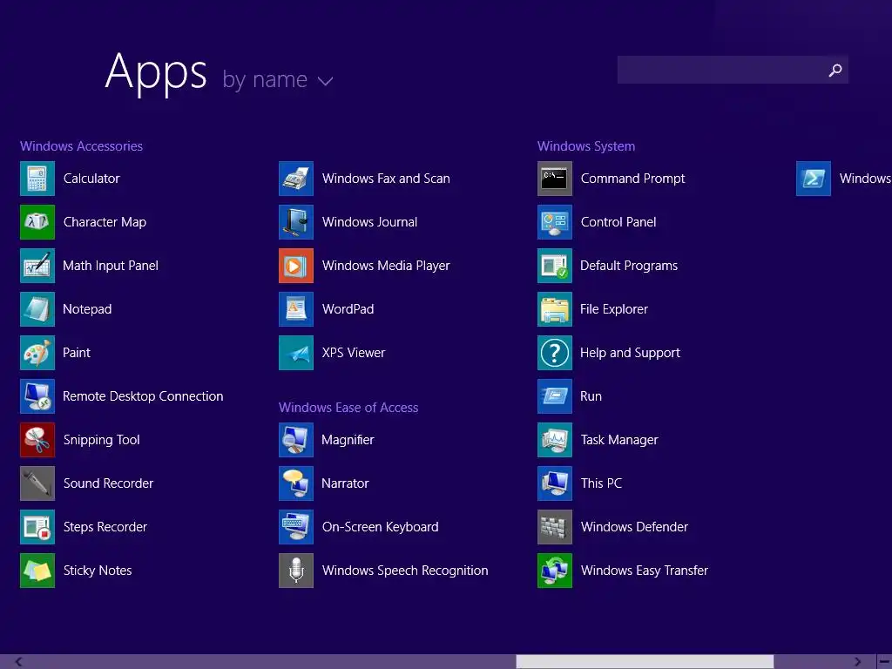The height and width of the screenshot is (669, 892).
Task: Click the scrollbar right arrow
Action: point(857,662)
